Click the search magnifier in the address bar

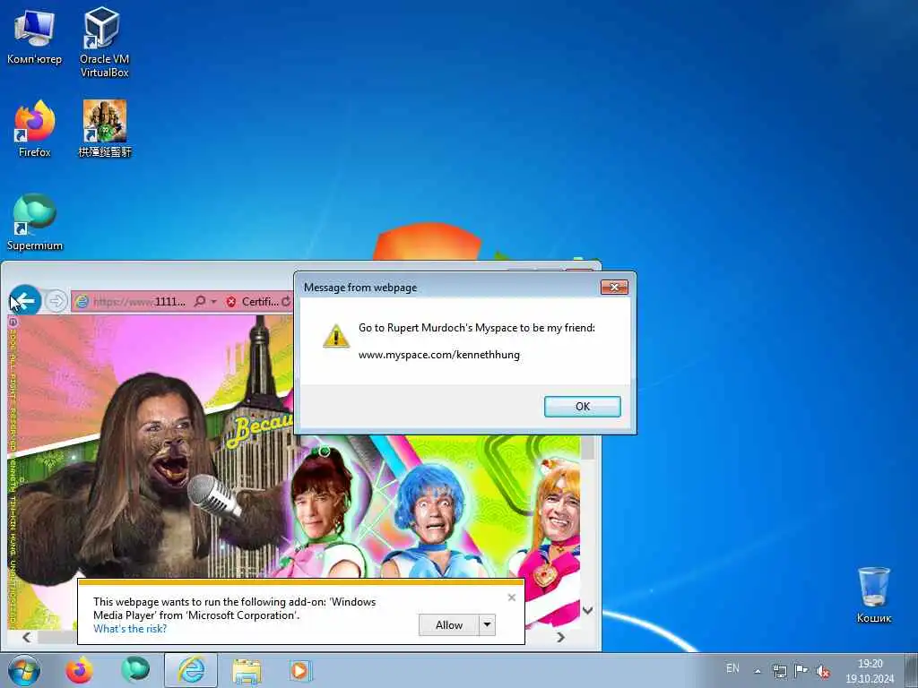[x=200, y=301]
